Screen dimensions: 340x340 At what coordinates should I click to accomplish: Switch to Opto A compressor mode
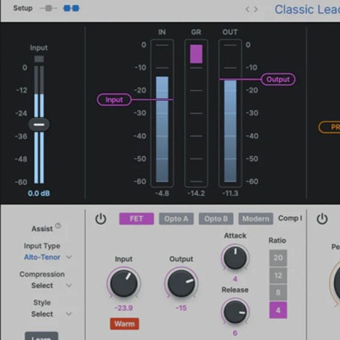tap(176, 219)
